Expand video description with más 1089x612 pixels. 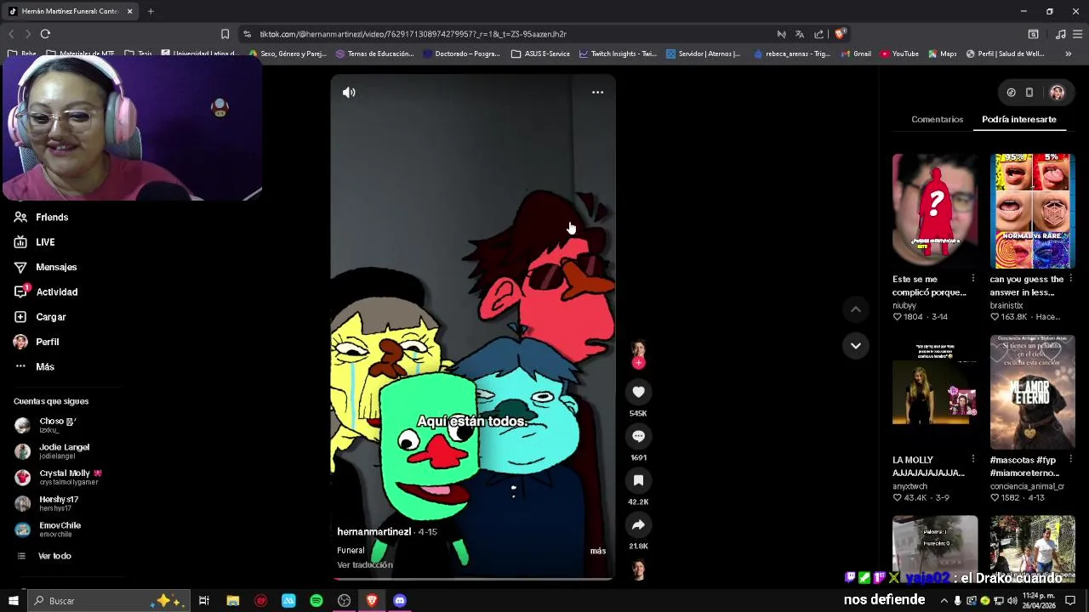tap(598, 551)
